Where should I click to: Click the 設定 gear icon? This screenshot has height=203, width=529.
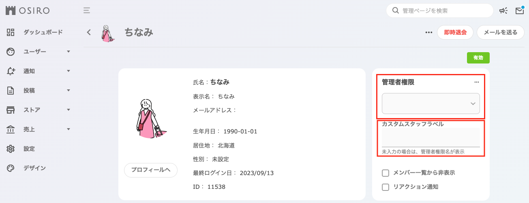tap(11, 149)
